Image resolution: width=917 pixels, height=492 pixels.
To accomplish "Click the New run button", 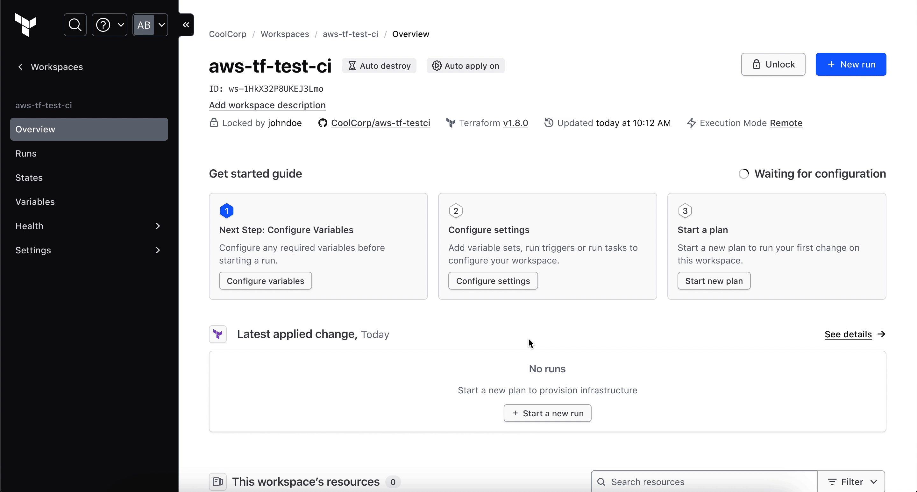I will [850, 64].
